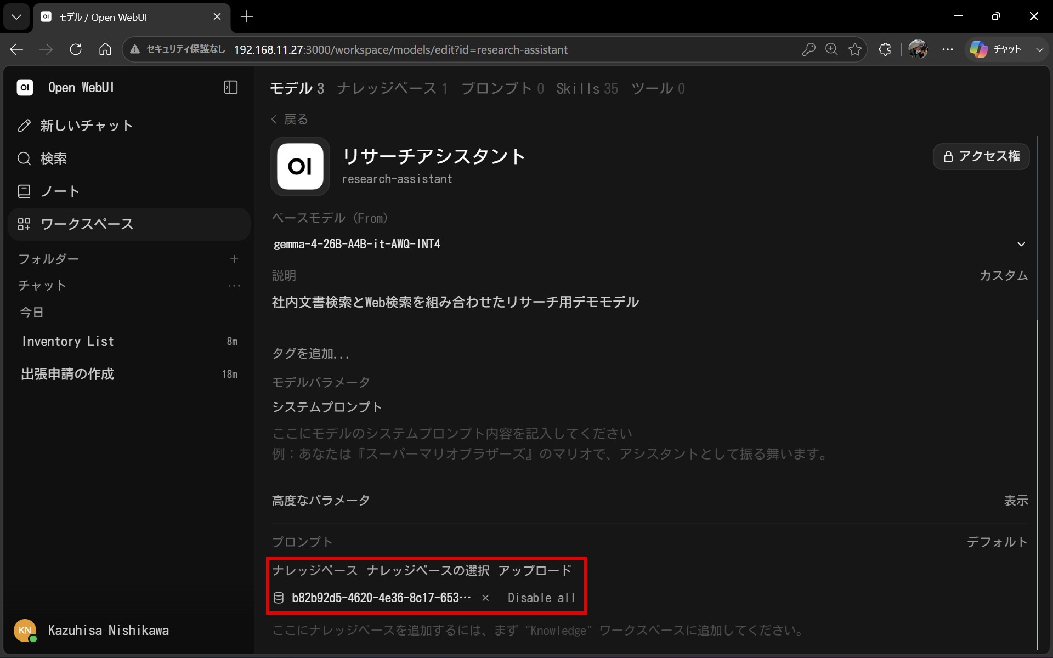The width and height of the screenshot is (1053, 658).
Task: Click the base model chevron arrow
Action: (1021, 244)
